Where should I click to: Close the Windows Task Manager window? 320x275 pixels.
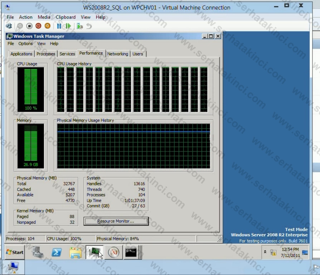pos(218,36)
